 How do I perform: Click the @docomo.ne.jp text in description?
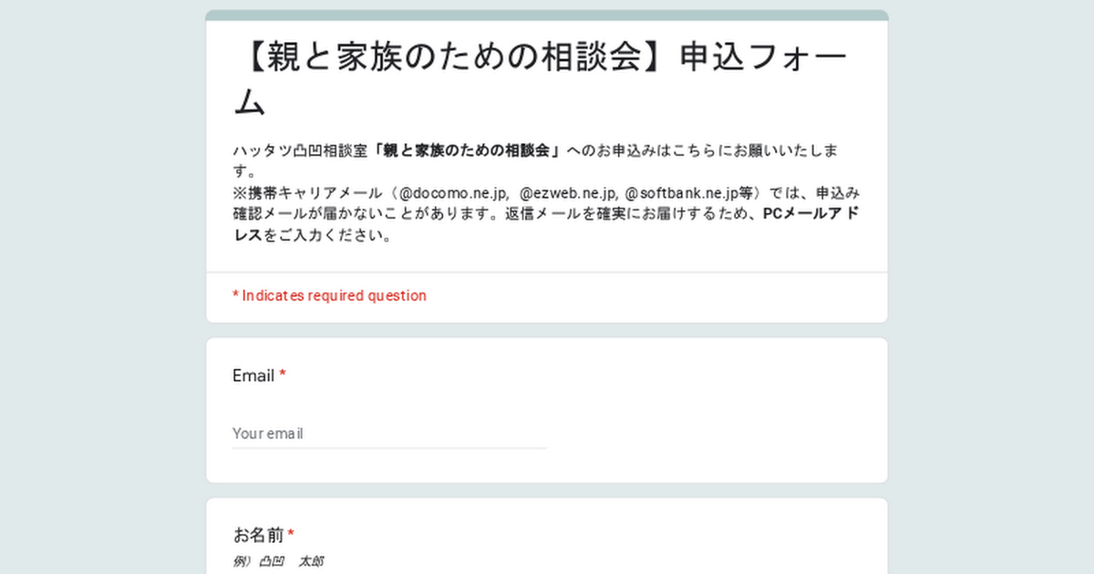pos(452,192)
